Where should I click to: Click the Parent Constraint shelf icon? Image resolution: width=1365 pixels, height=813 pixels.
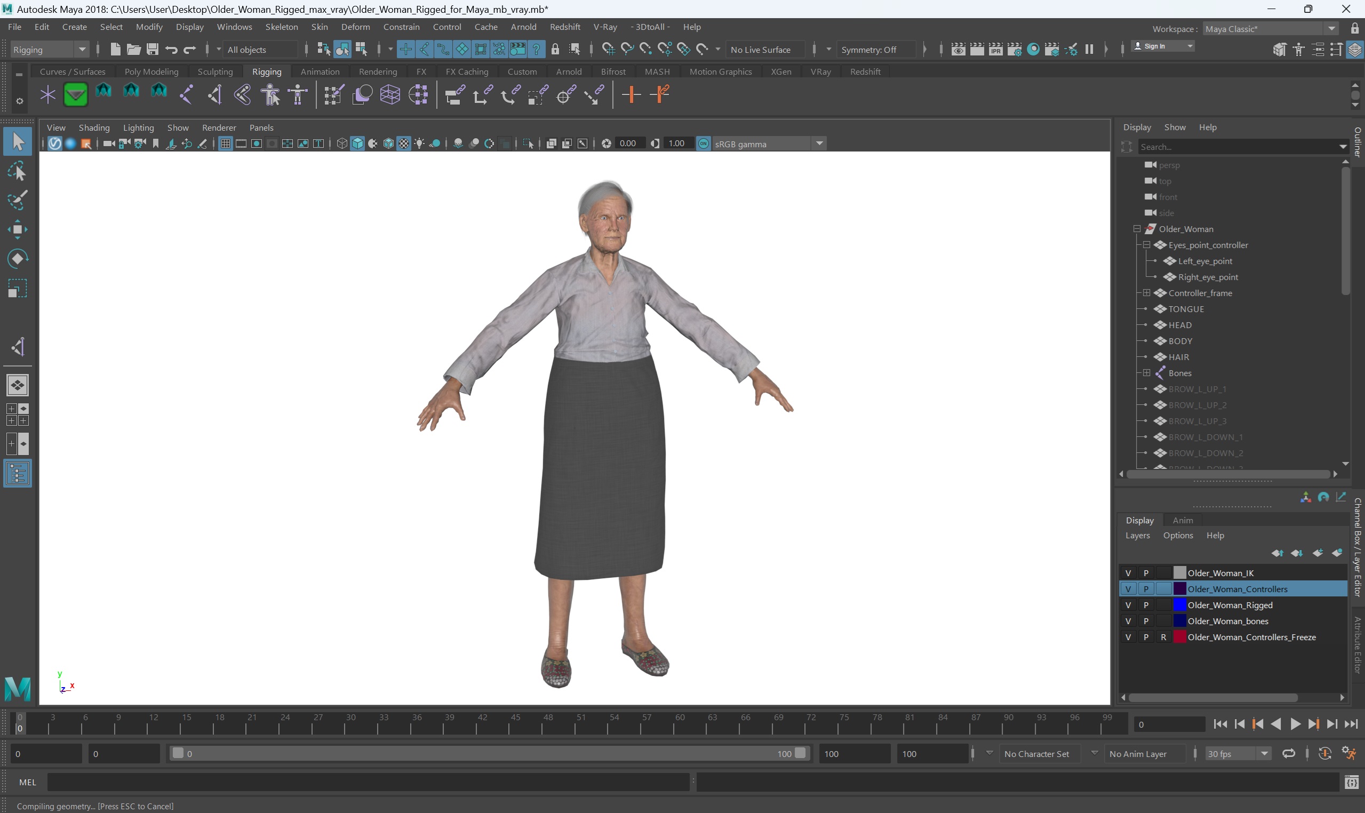454,94
